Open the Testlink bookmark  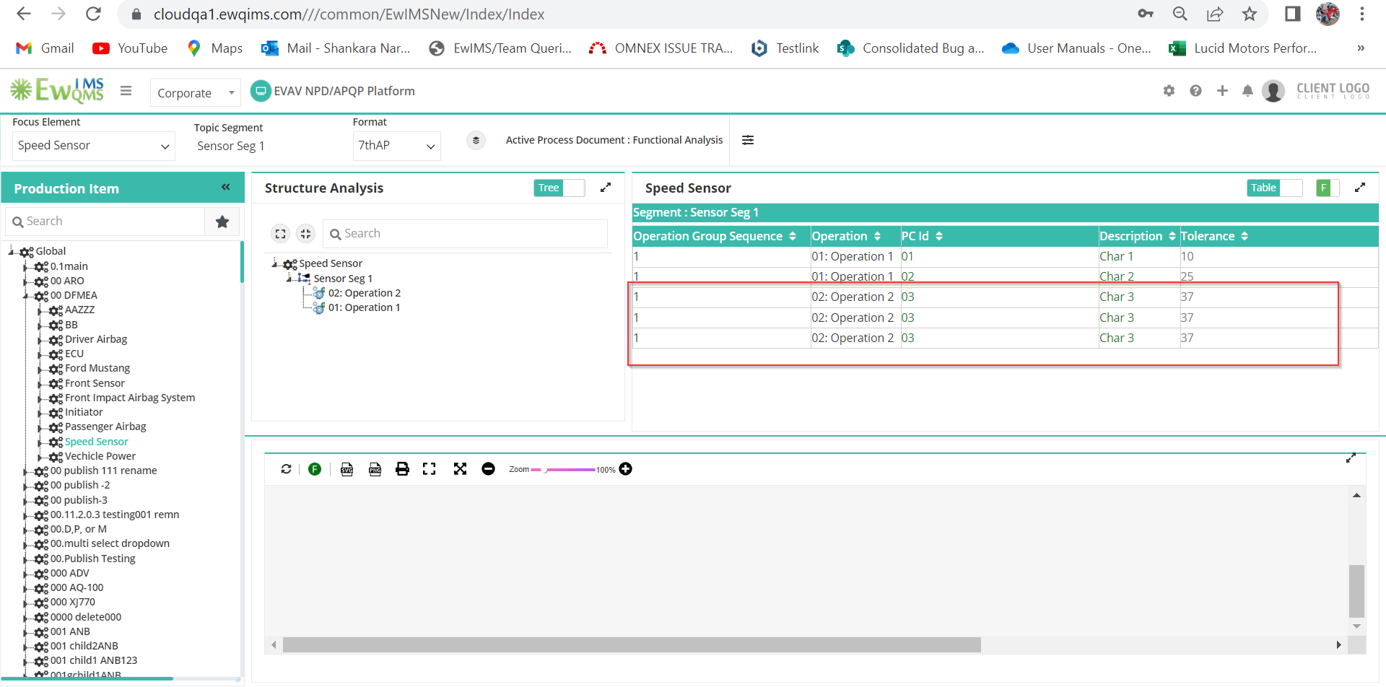785,48
